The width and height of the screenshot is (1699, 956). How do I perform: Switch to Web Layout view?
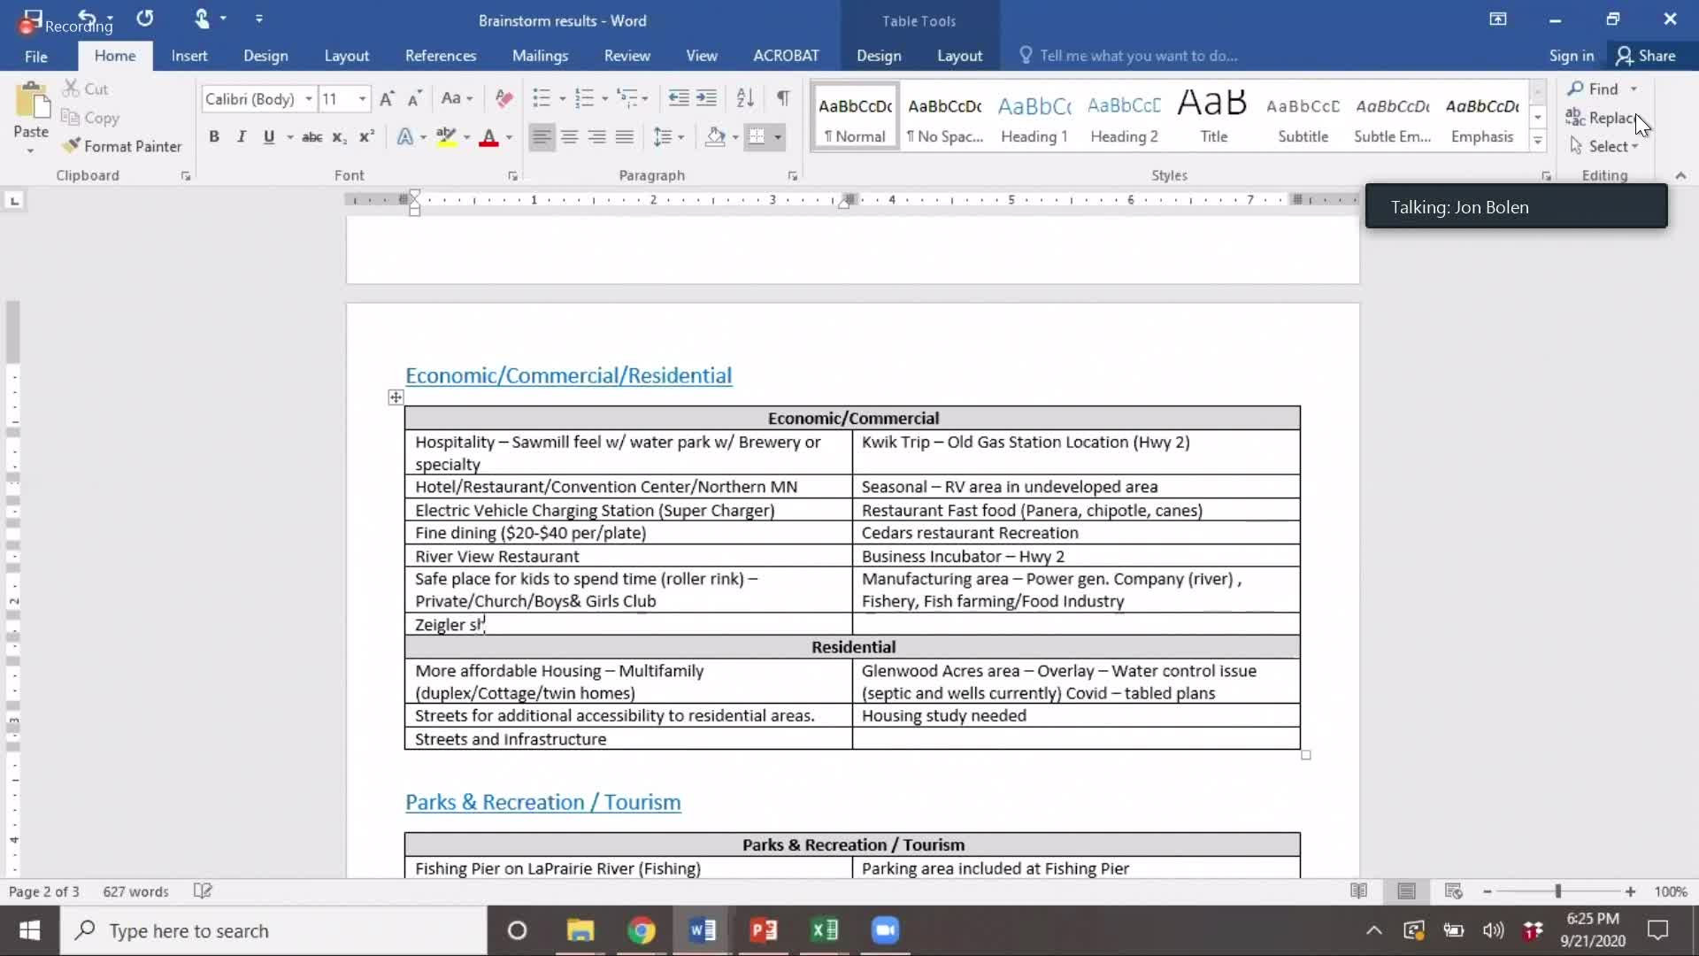tap(1453, 891)
